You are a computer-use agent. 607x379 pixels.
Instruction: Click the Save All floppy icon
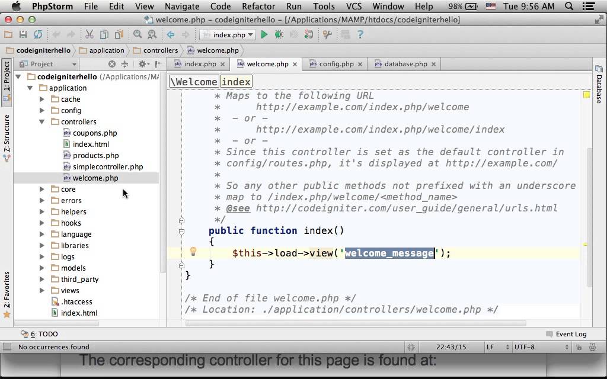pos(23,35)
